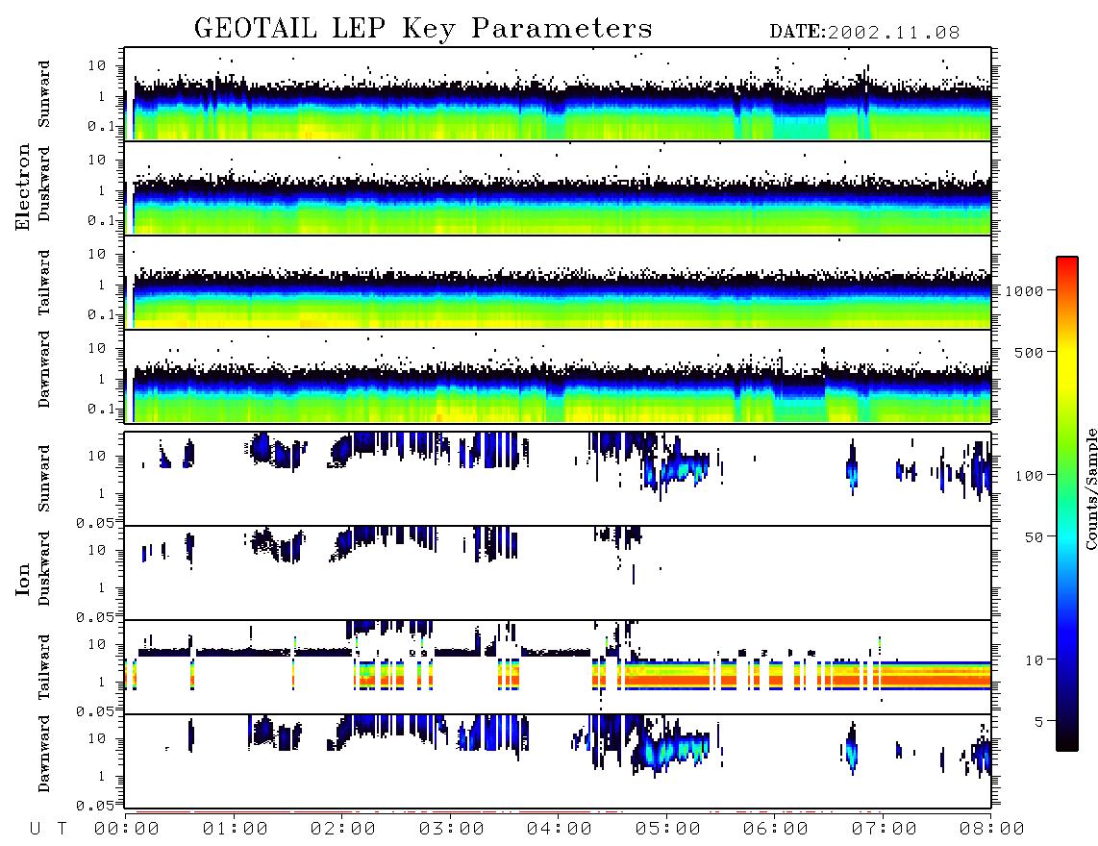Click the red top of the colorbar
The image size is (1098, 846).
click(x=1067, y=262)
